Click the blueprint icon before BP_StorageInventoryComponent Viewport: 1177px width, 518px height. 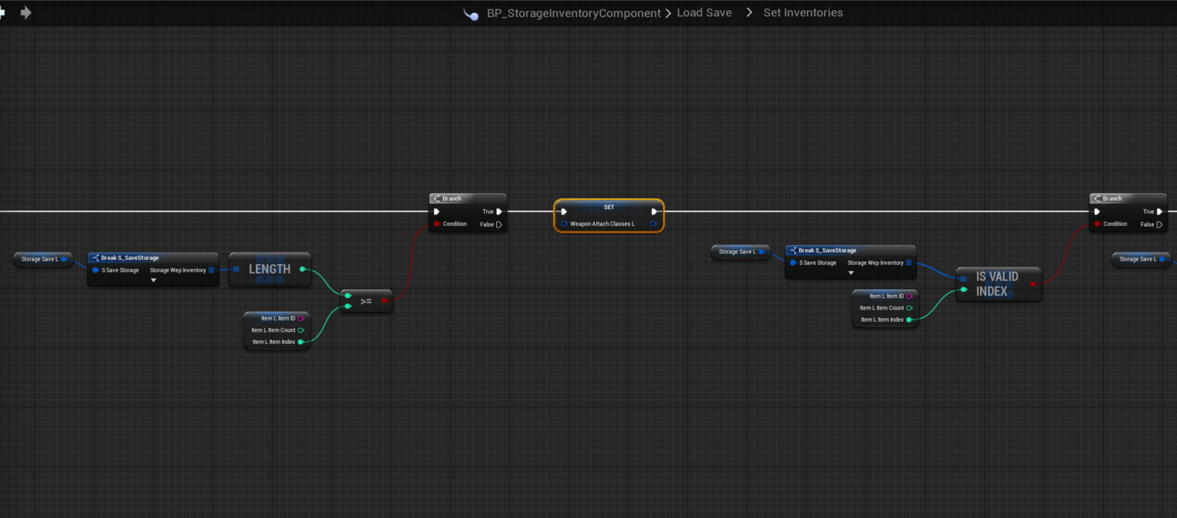471,14
